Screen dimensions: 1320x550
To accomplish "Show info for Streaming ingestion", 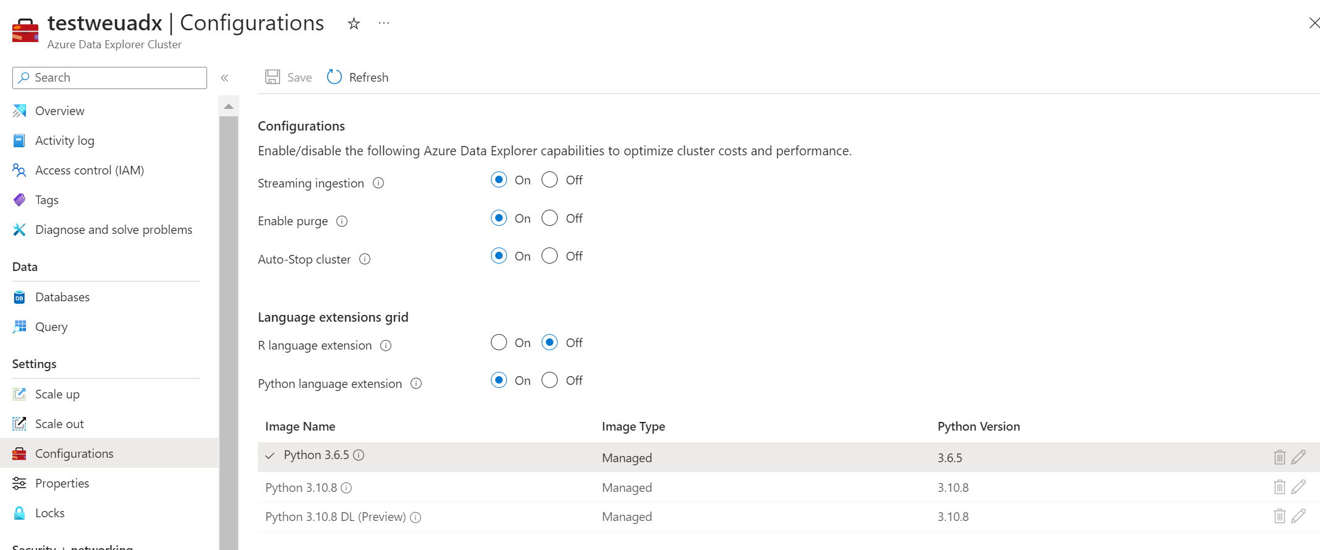I will click(x=378, y=183).
